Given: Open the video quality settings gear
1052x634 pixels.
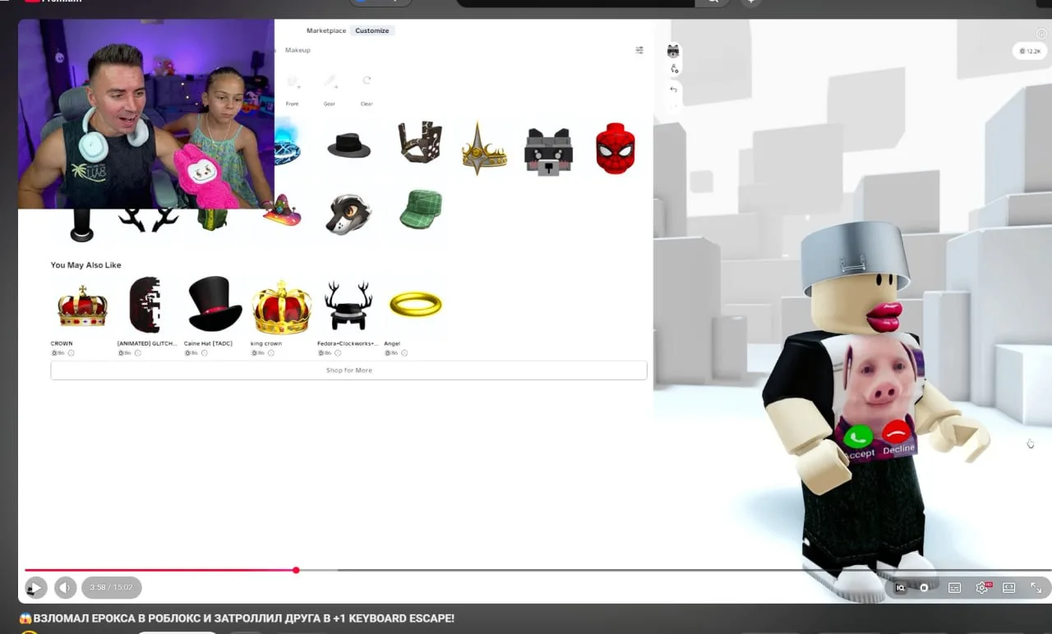Looking at the screenshot, I should click(981, 588).
